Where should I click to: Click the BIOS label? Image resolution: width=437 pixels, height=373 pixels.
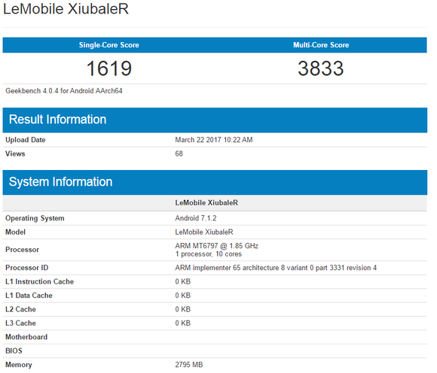[x=14, y=351]
